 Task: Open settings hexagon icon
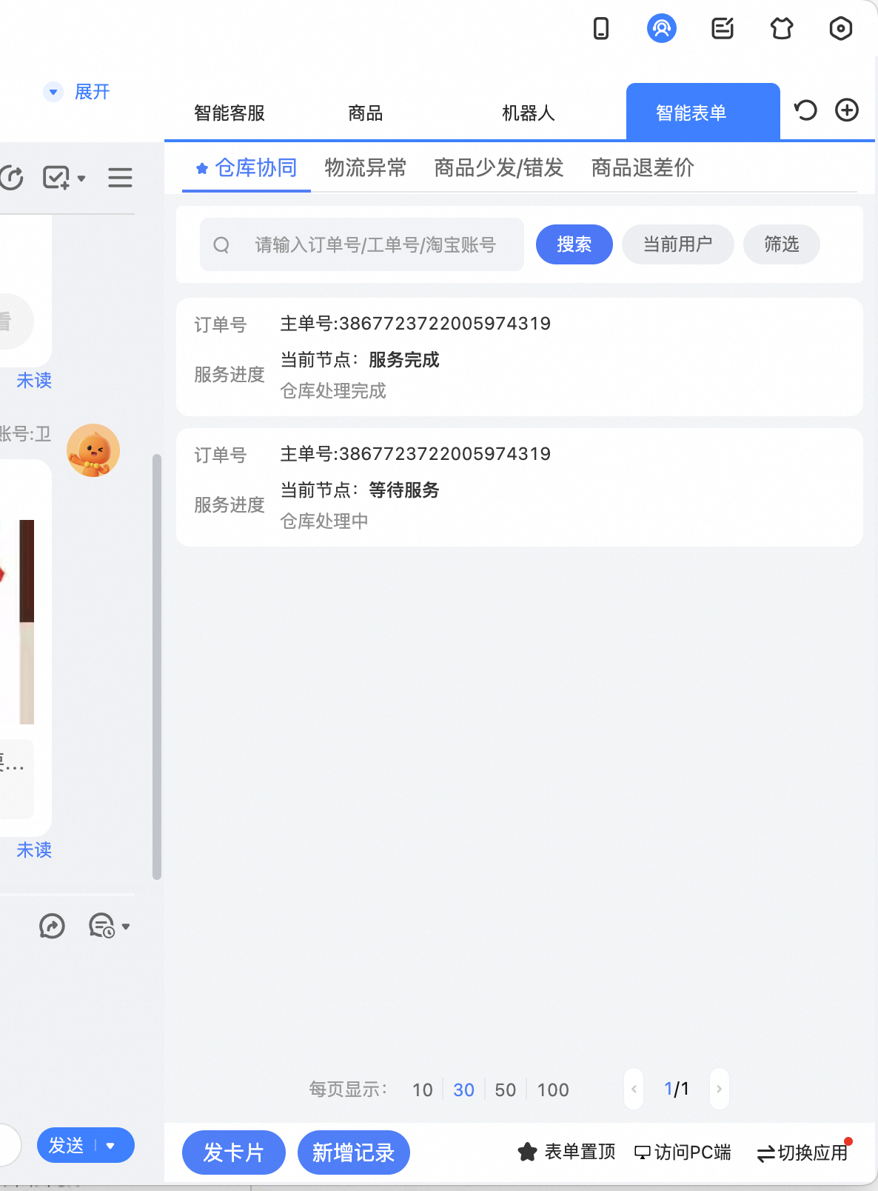(x=840, y=29)
